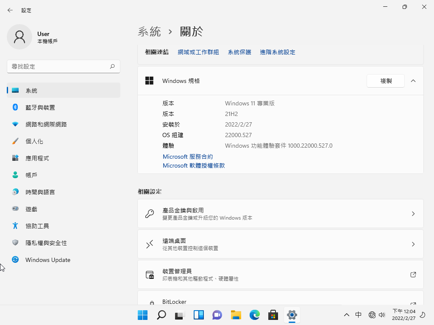Open the BitLocker item

tap(281, 298)
